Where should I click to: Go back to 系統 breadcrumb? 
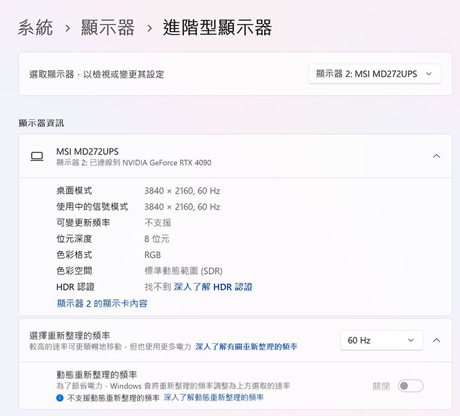pyautogui.click(x=35, y=28)
